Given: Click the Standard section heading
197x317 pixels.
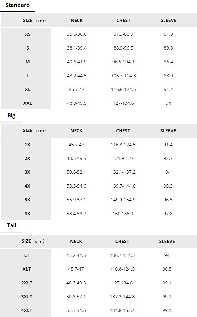Looking at the screenshot, I should tap(17, 5).
